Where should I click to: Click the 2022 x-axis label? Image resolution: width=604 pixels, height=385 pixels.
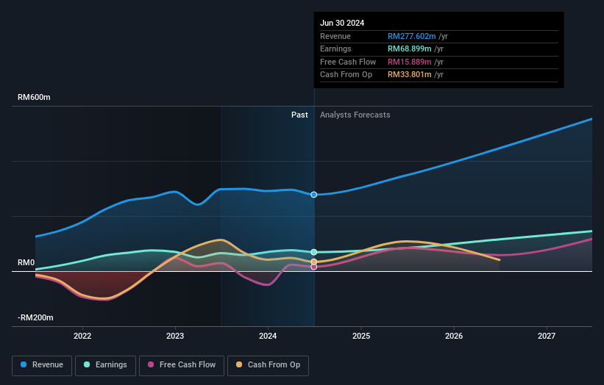click(x=82, y=337)
